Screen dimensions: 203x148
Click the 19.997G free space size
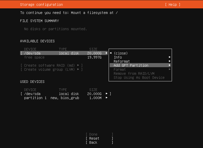pyautogui.click(x=94, y=57)
